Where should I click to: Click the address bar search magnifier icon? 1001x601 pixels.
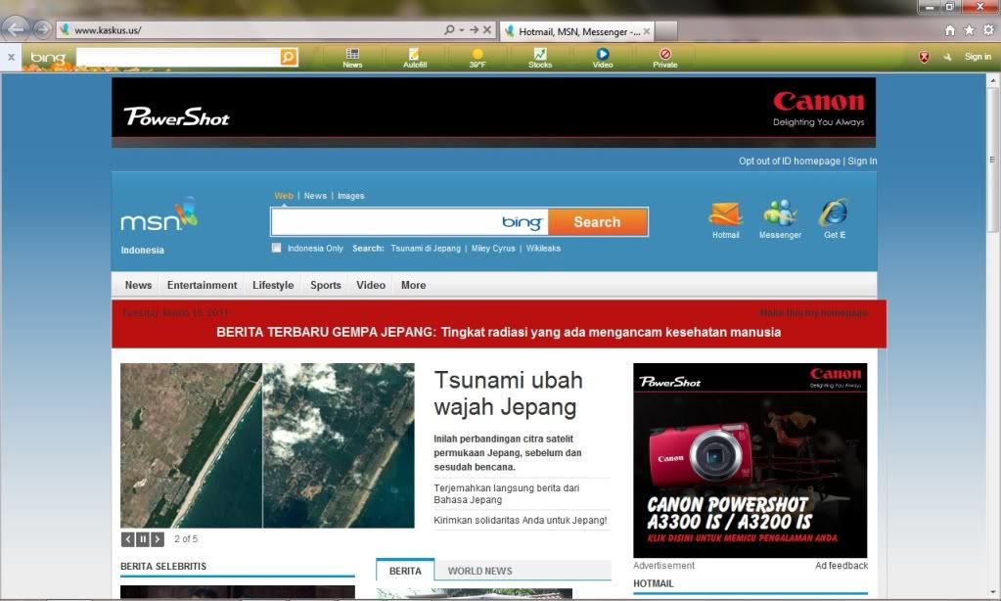tap(449, 29)
